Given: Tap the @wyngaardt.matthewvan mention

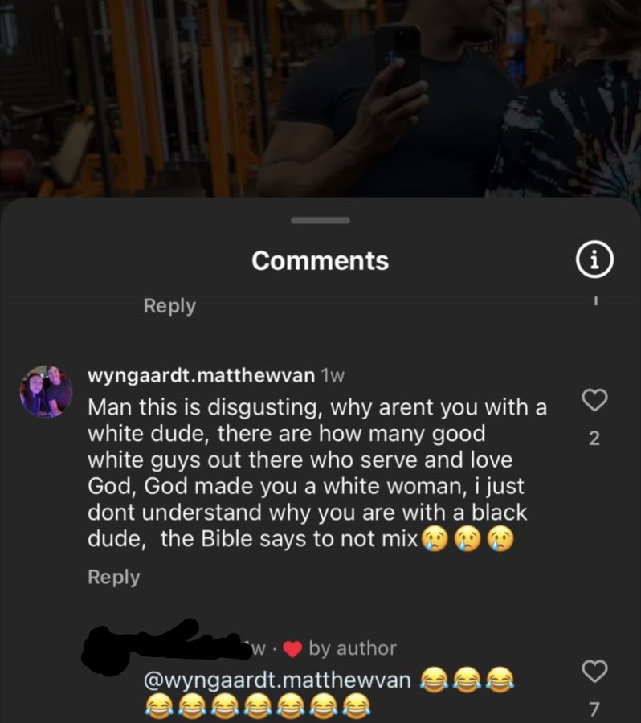Looking at the screenshot, I should click(x=277, y=680).
